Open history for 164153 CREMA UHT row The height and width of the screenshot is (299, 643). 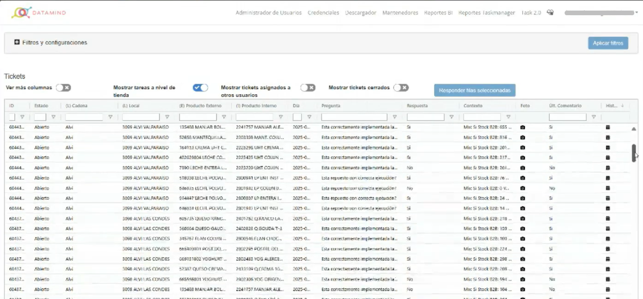[x=608, y=147]
